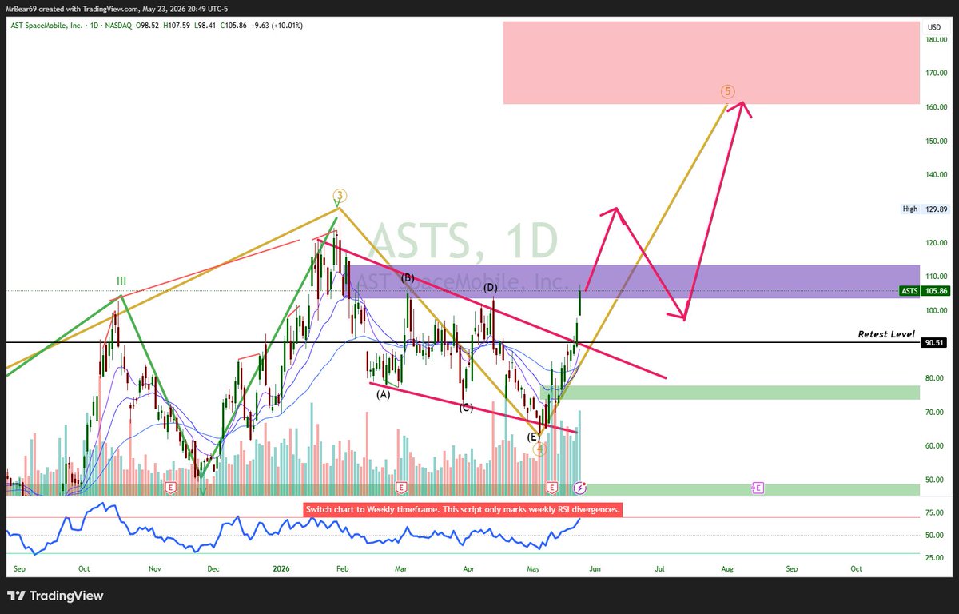The image size is (959, 614).
Task: Click the 90.51 price line label
Action: point(934,342)
